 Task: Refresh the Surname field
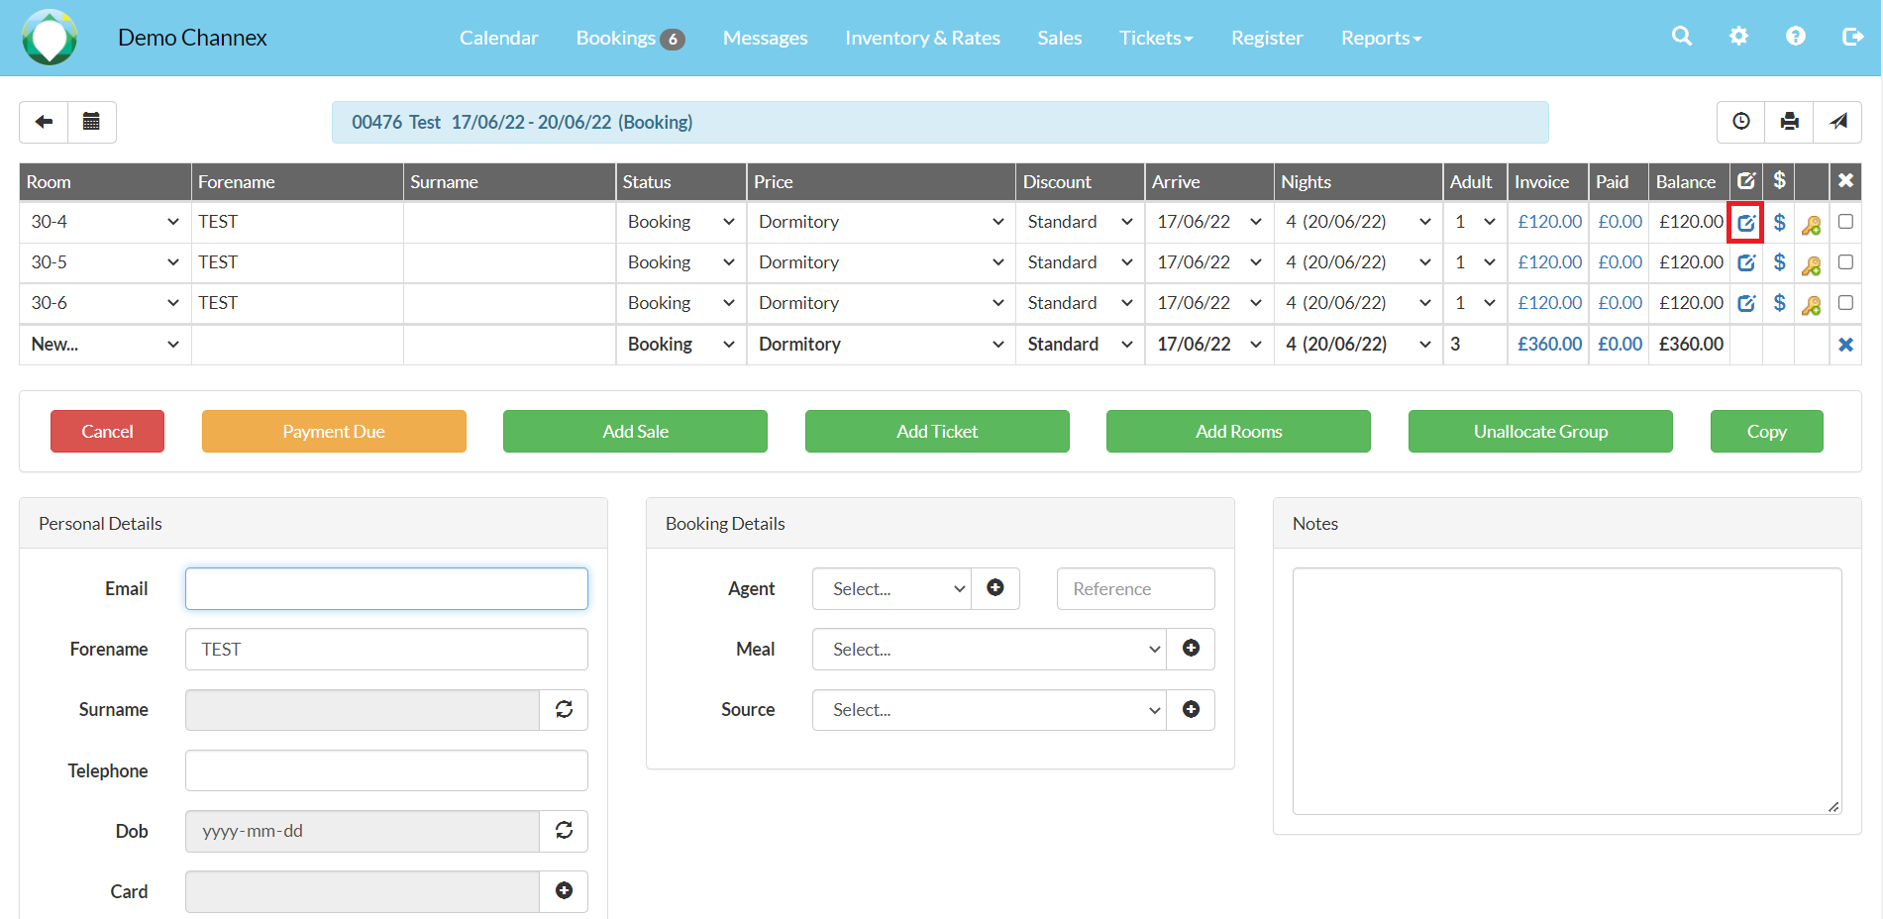564,709
